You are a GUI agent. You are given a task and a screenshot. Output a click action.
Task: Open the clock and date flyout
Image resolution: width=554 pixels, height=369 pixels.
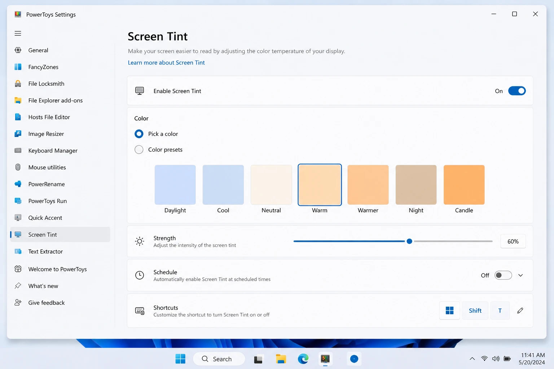point(532,359)
